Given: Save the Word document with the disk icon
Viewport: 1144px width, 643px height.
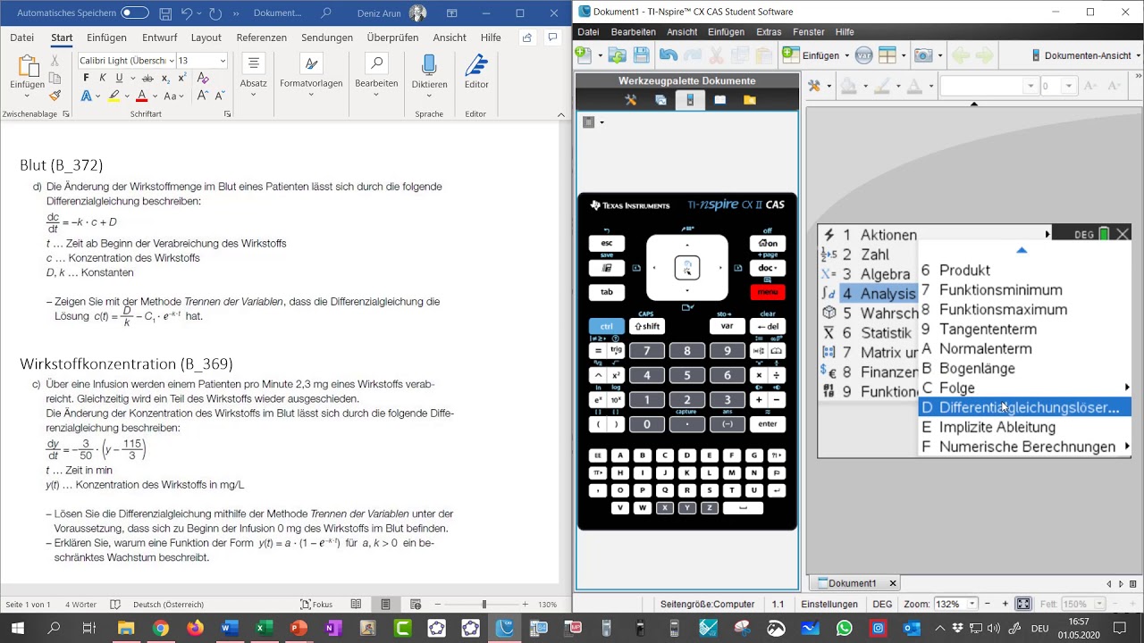Looking at the screenshot, I should pyautogui.click(x=164, y=13).
